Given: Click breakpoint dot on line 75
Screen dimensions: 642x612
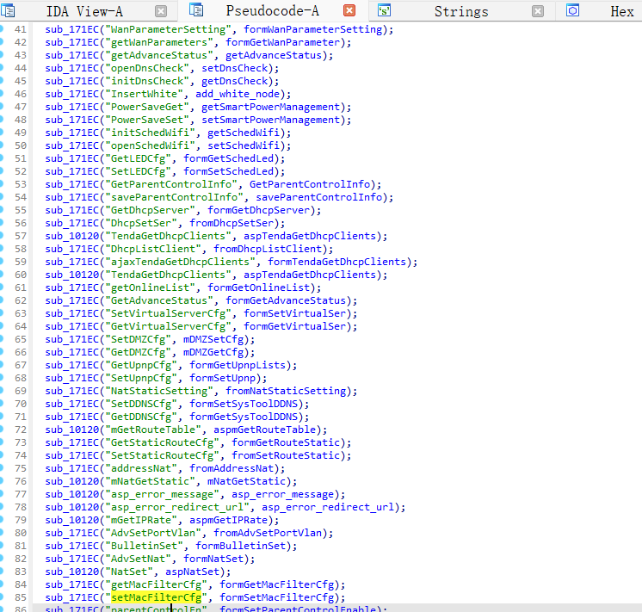Looking at the screenshot, I should point(1,467).
